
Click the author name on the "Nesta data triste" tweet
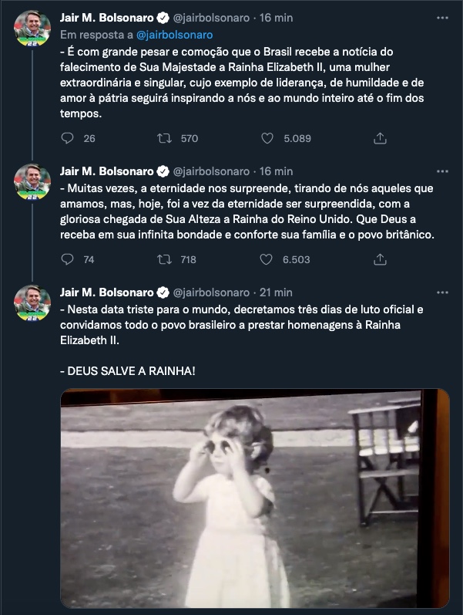pyautogui.click(x=107, y=292)
